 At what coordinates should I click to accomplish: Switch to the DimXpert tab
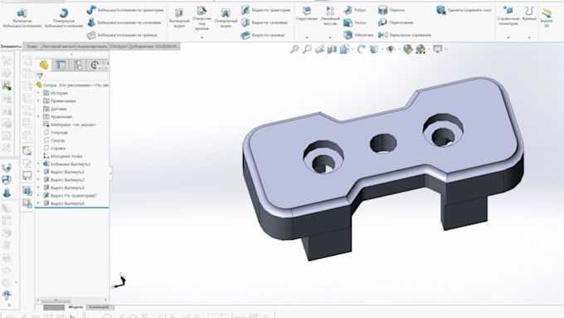coord(119,46)
